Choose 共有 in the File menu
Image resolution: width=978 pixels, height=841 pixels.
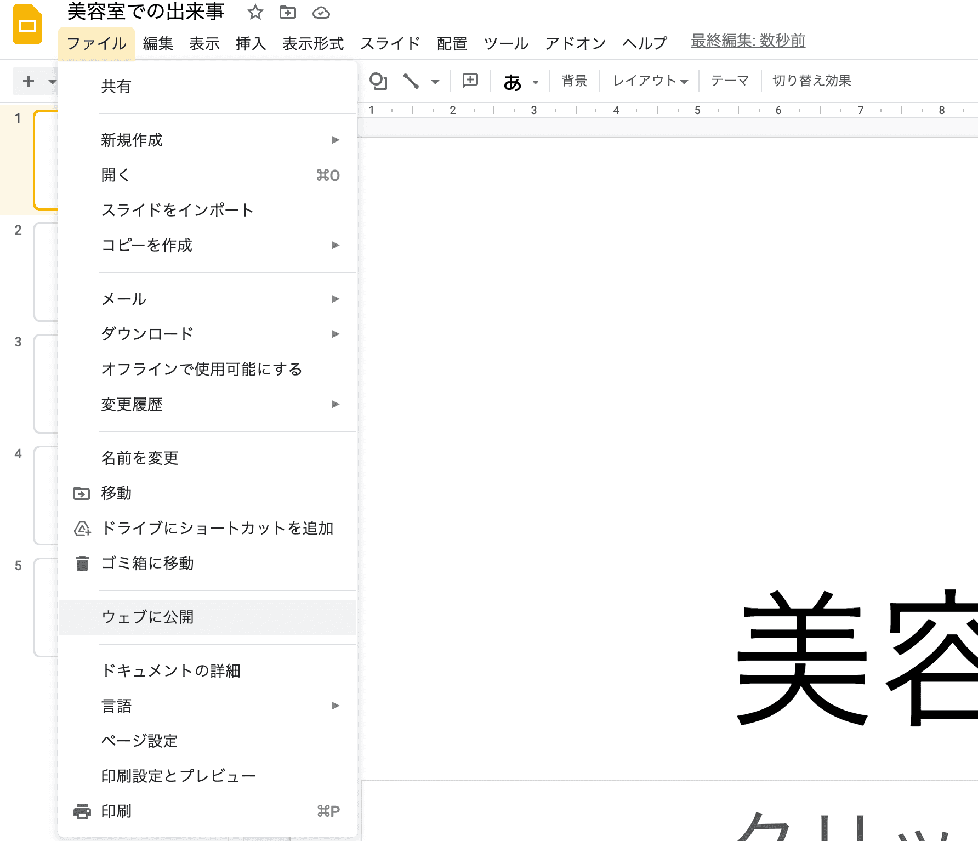pyautogui.click(x=116, y=87)
